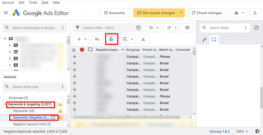Screen dimensions: 263x135
Task: Click the replace text icon
Action: pos(125,39)
